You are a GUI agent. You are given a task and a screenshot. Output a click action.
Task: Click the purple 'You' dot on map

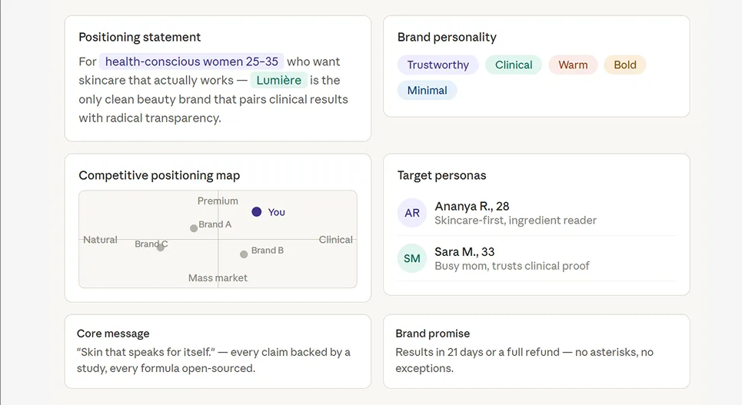(x=257, y=212)
